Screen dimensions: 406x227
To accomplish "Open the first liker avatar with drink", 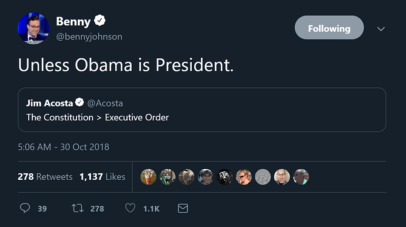I will tap(148, 177).
